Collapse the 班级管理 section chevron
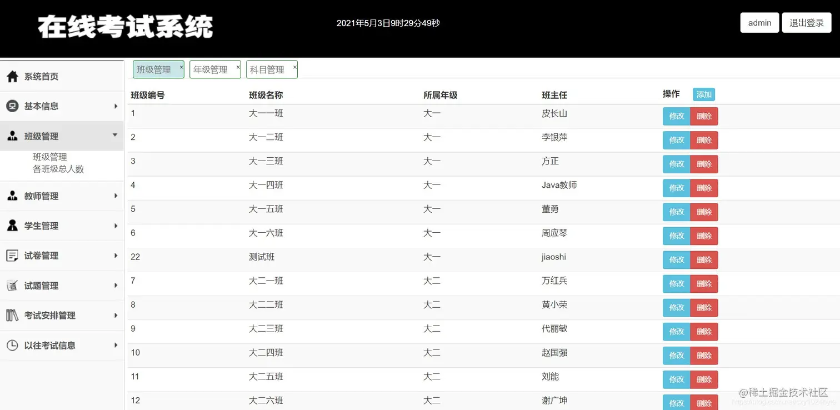840x410 pixels. [x=116, y=134]
